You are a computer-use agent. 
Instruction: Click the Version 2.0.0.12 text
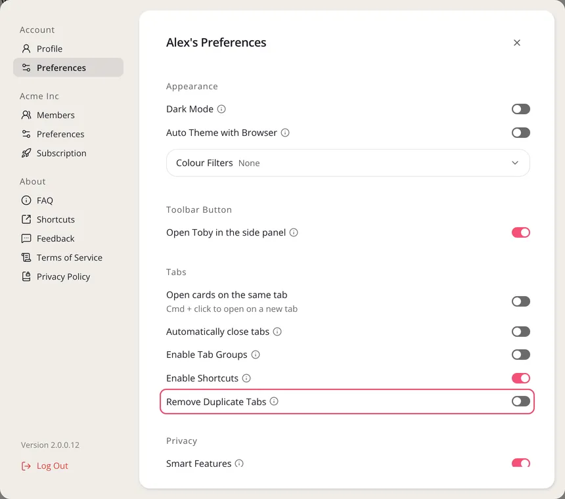point(50,445)
